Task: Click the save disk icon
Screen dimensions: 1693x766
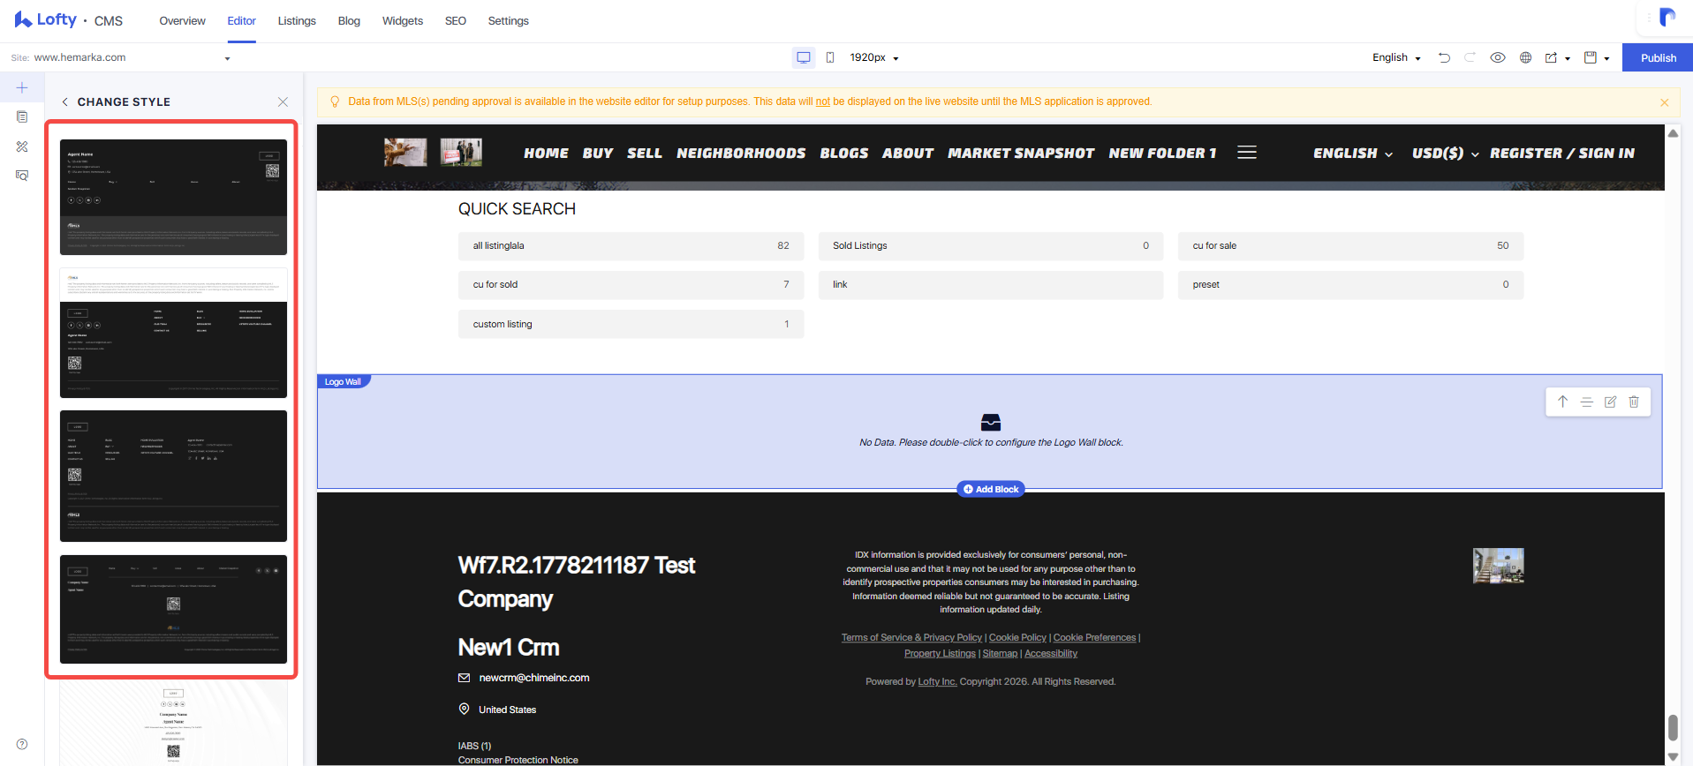Action: point(1591,57)
